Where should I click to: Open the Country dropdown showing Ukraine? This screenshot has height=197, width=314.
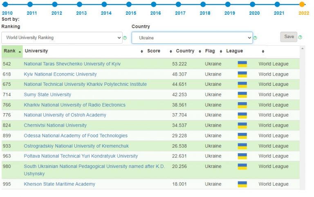(192, 38)
